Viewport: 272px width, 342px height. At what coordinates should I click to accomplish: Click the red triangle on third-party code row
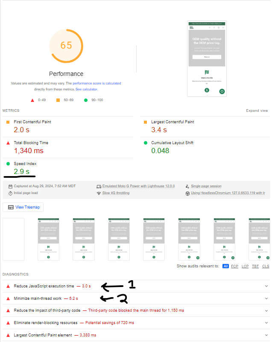pos(8,310)
